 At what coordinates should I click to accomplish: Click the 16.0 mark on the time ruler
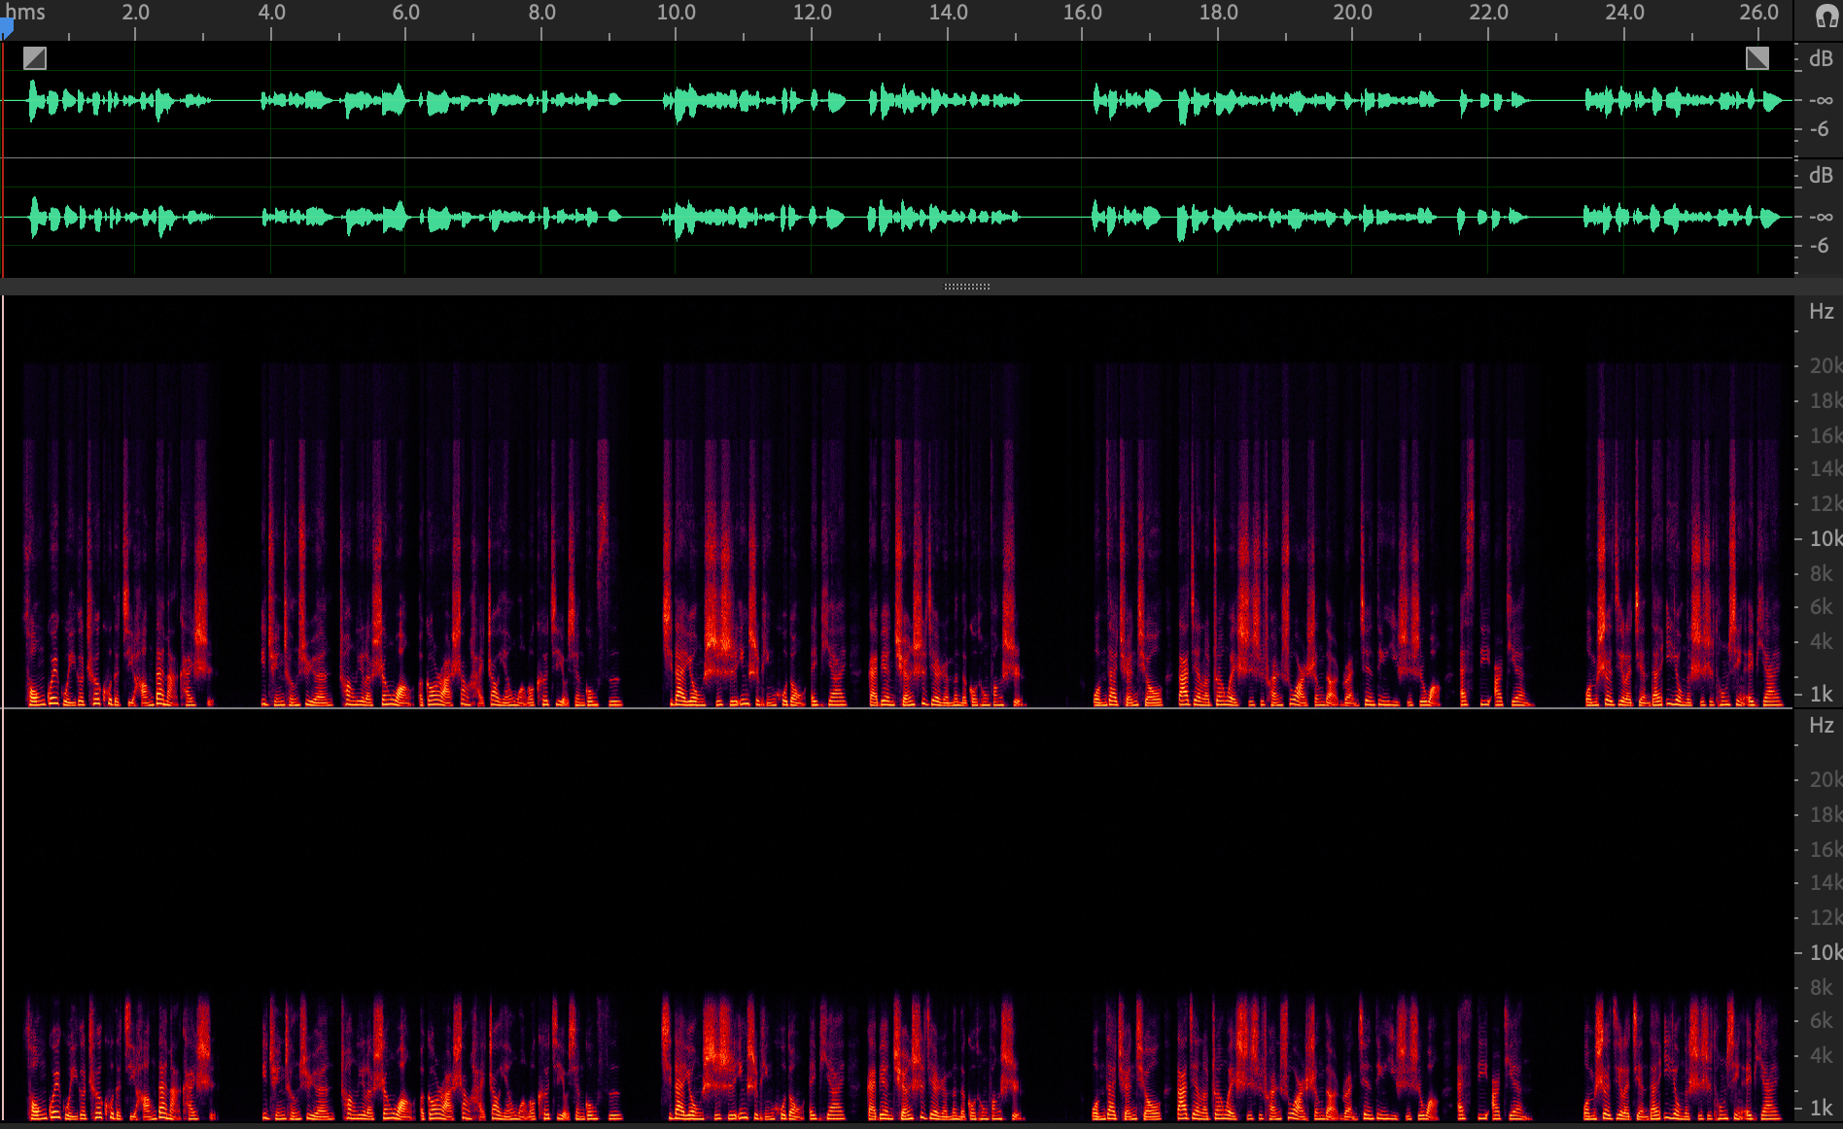click(1082, 13)
